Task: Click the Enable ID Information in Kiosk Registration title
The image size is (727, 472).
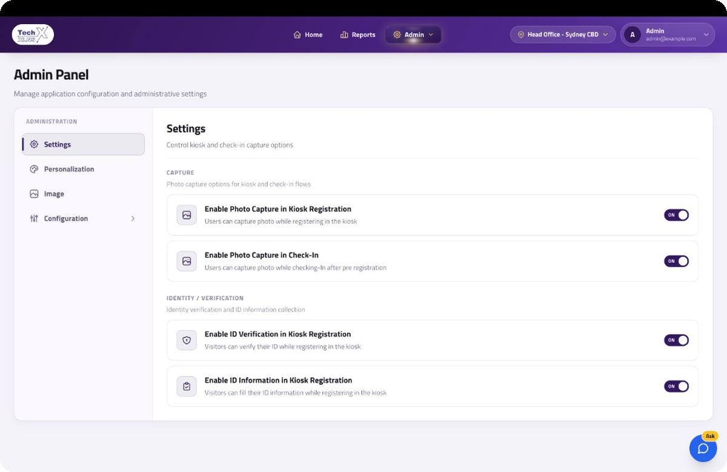Action: point(279,381)
